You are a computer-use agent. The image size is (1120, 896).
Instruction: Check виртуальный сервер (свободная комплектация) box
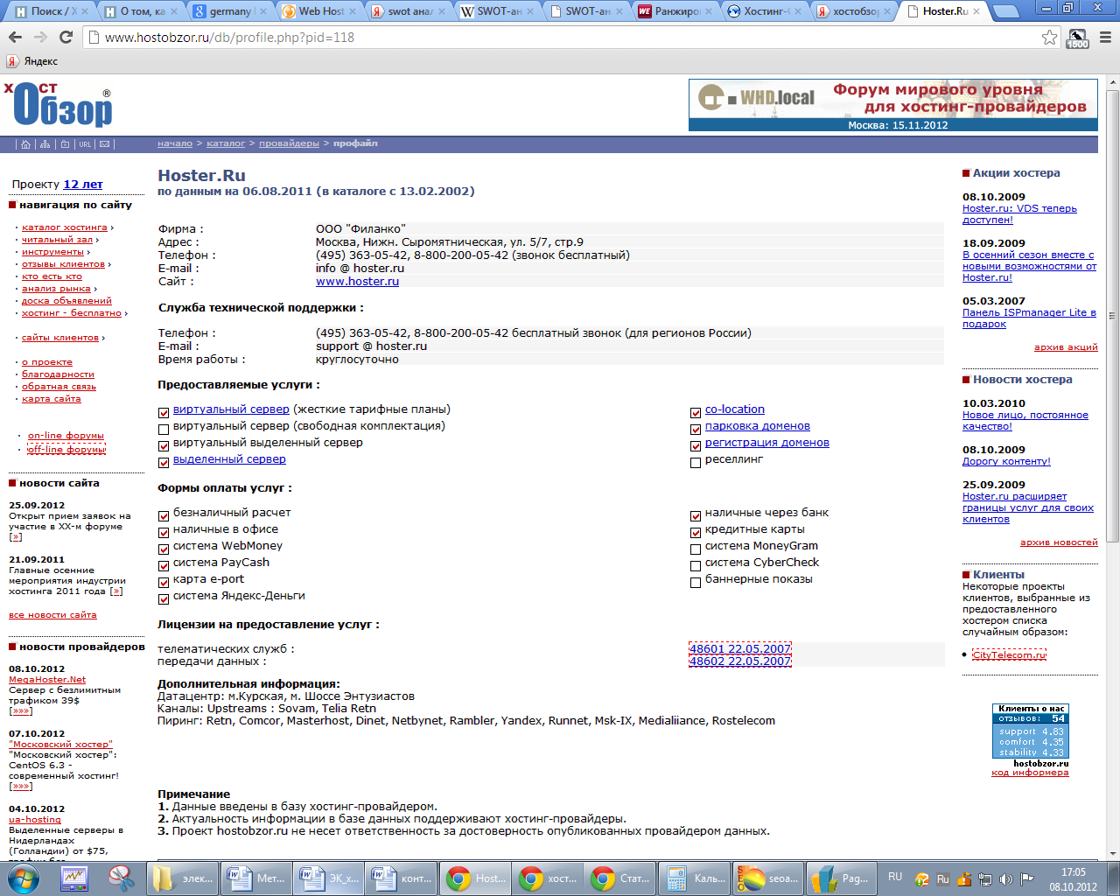[164, 429]
